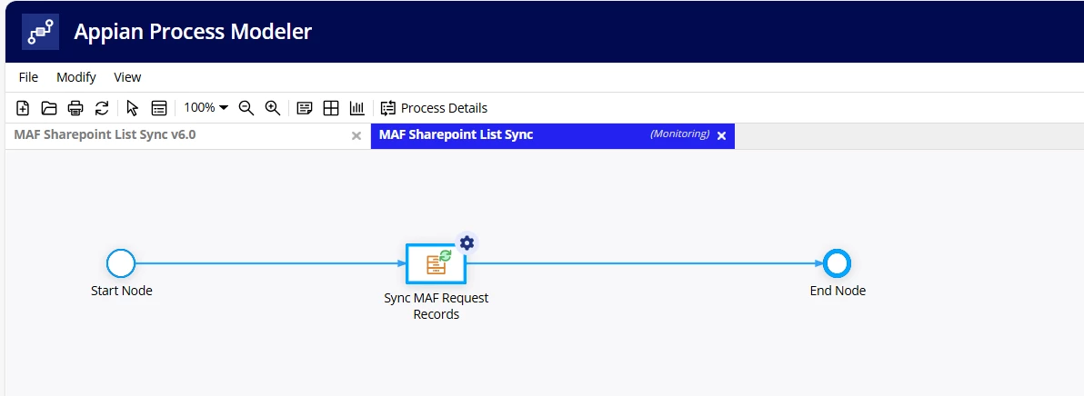Zoom out with the minus magnifier
This screenshot has height=396, width=1084.
coord(246,107)
